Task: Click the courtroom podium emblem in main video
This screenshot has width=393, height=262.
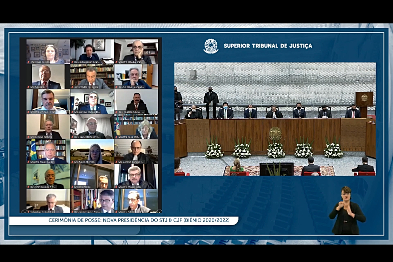Action: pyautogui.click(x=364, y=98)
